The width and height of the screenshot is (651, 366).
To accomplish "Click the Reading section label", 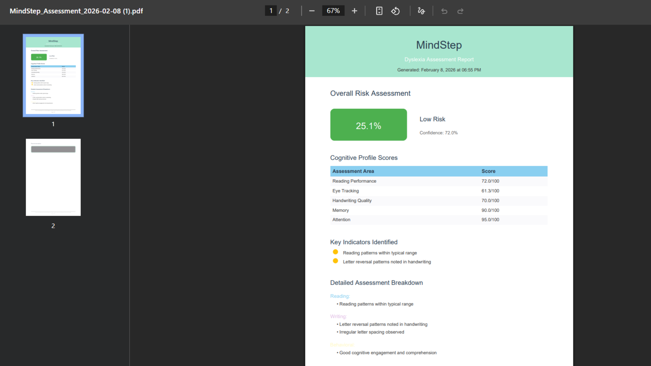I will point(340,296).
